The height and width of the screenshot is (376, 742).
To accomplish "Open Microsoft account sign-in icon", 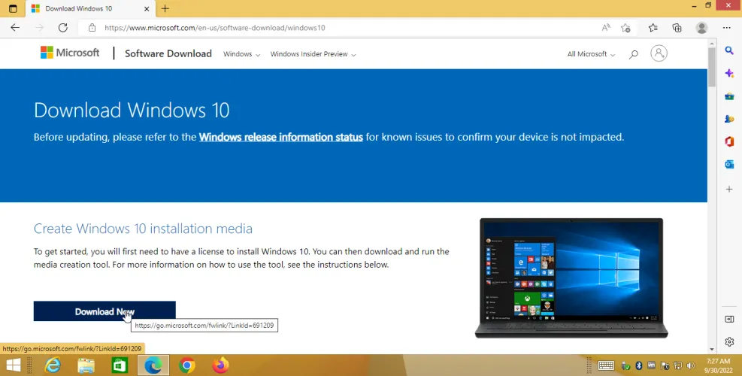I will pos(659,53).
